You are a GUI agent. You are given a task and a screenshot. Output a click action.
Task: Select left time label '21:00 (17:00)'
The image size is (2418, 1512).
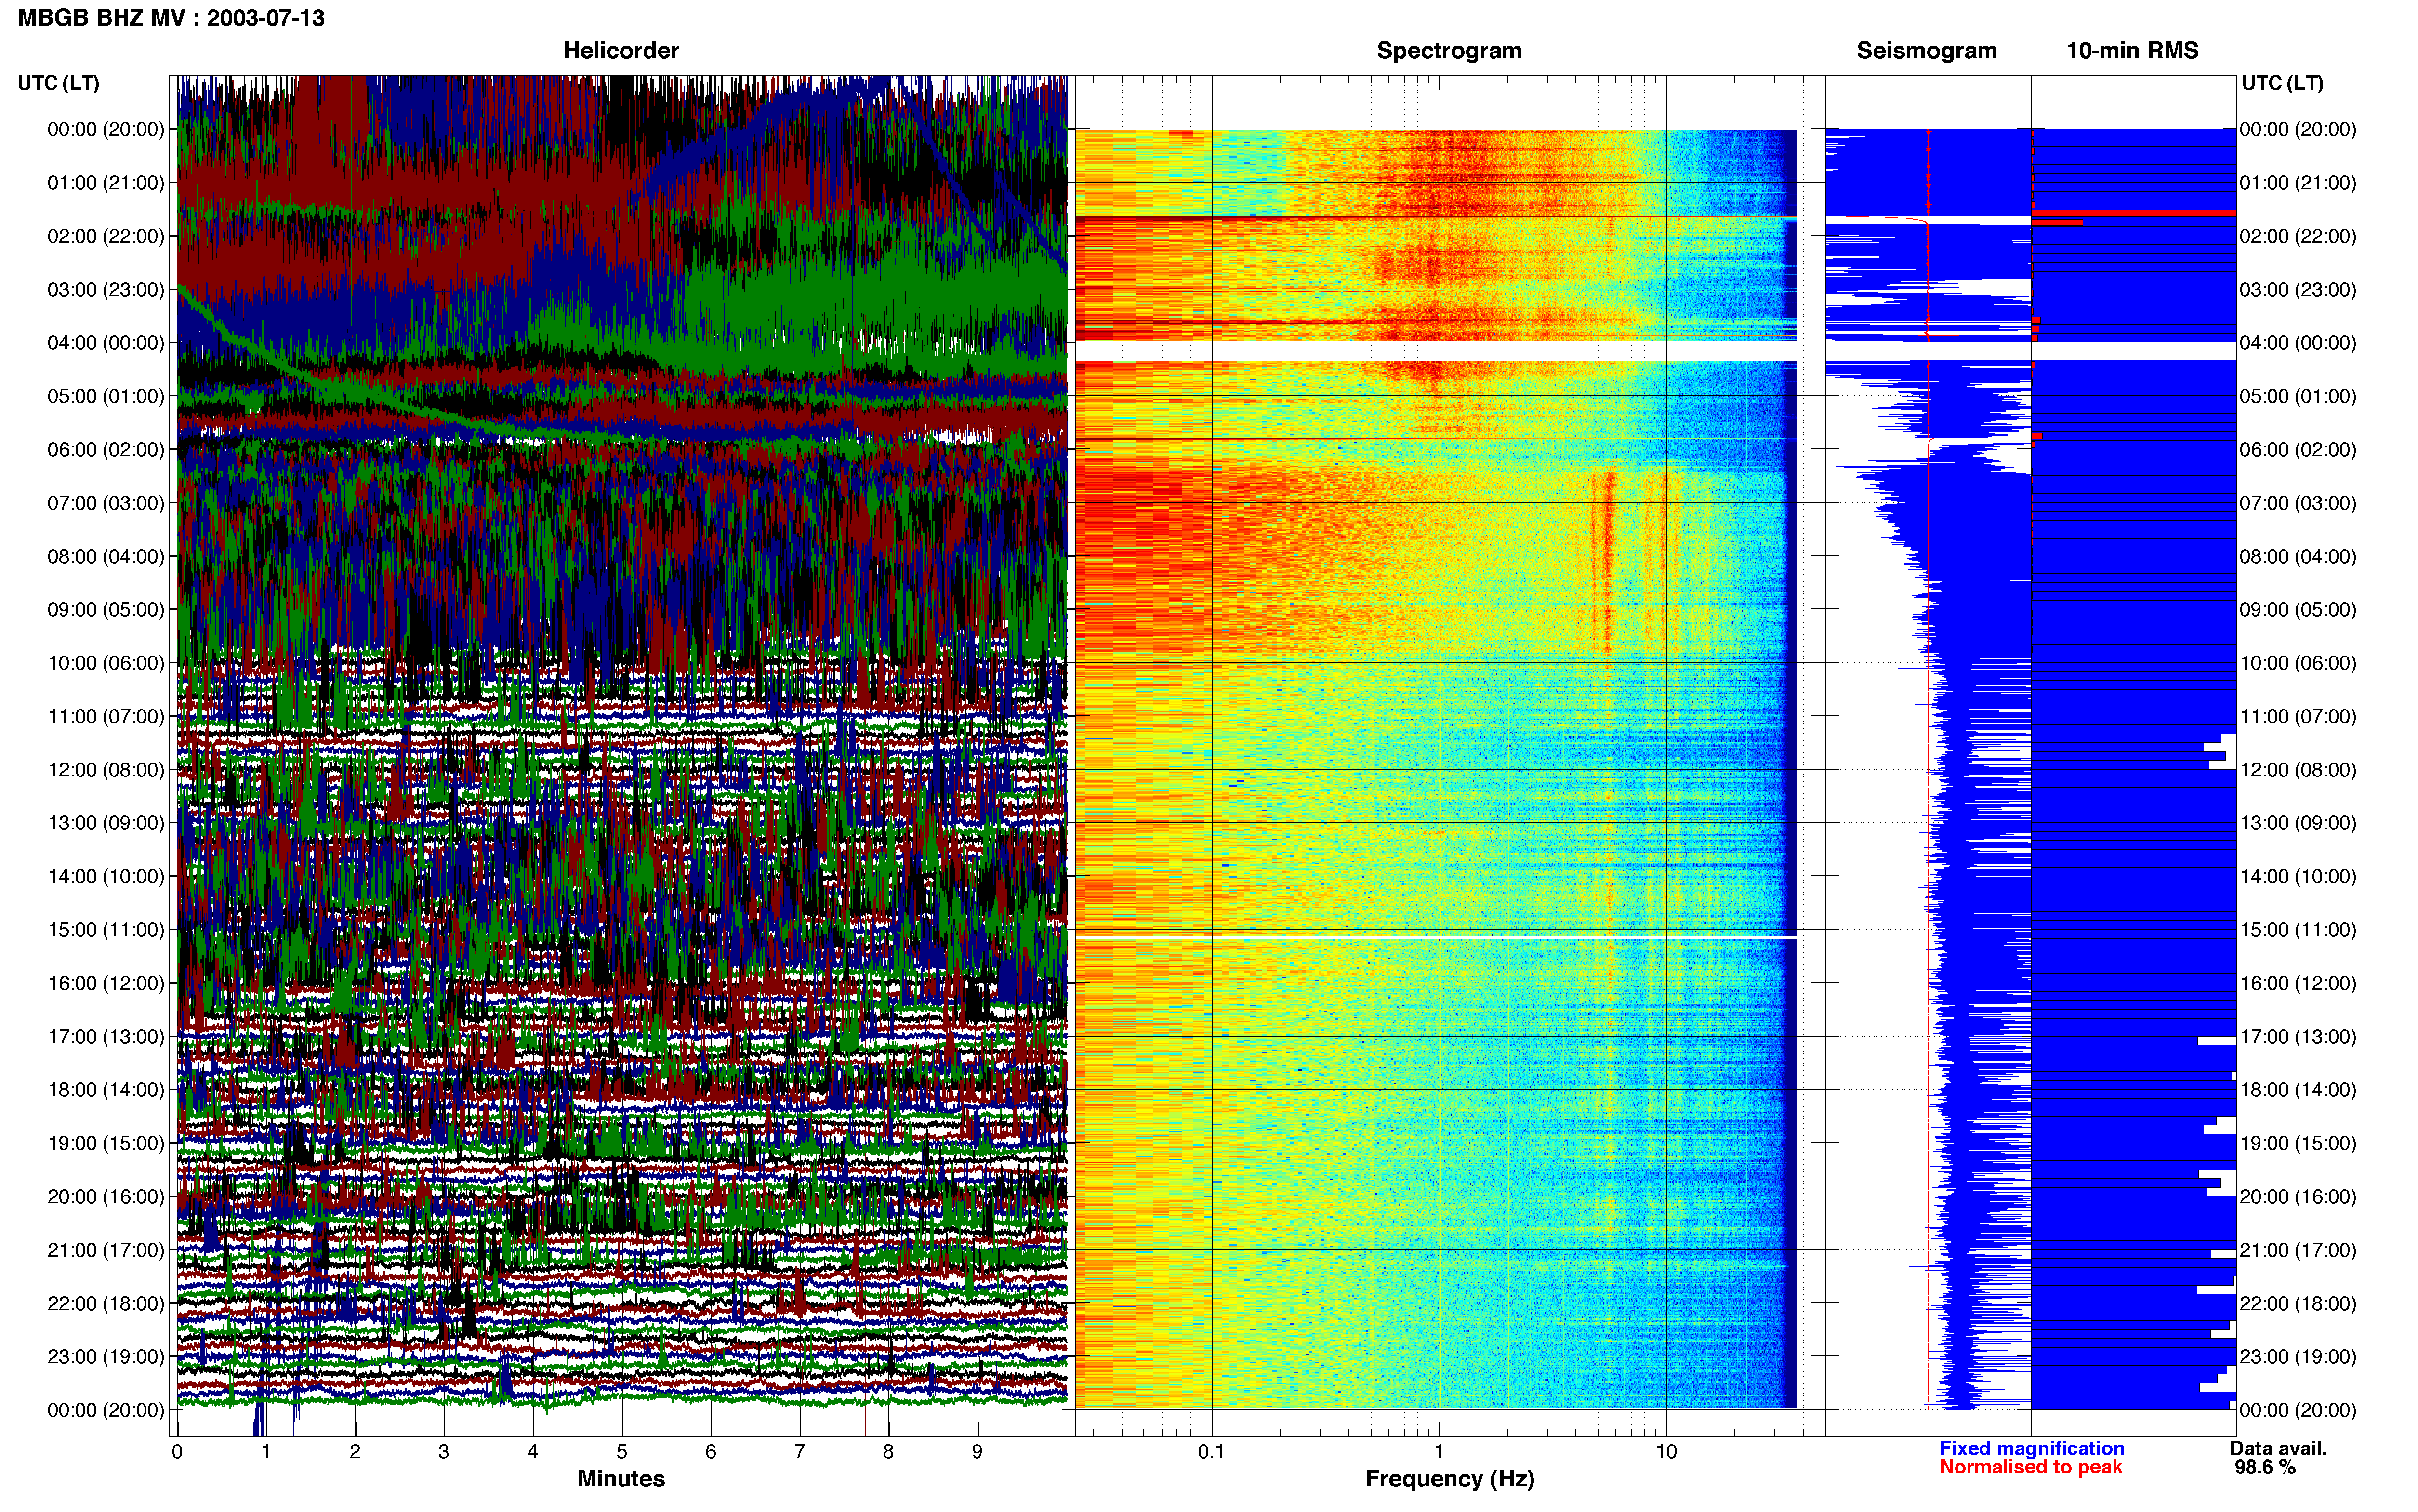106,1250
